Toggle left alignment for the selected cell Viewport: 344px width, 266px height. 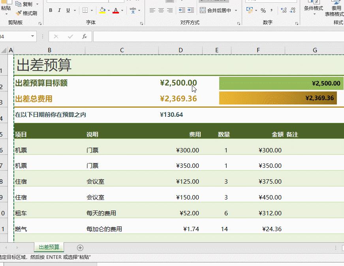[153, 11]
